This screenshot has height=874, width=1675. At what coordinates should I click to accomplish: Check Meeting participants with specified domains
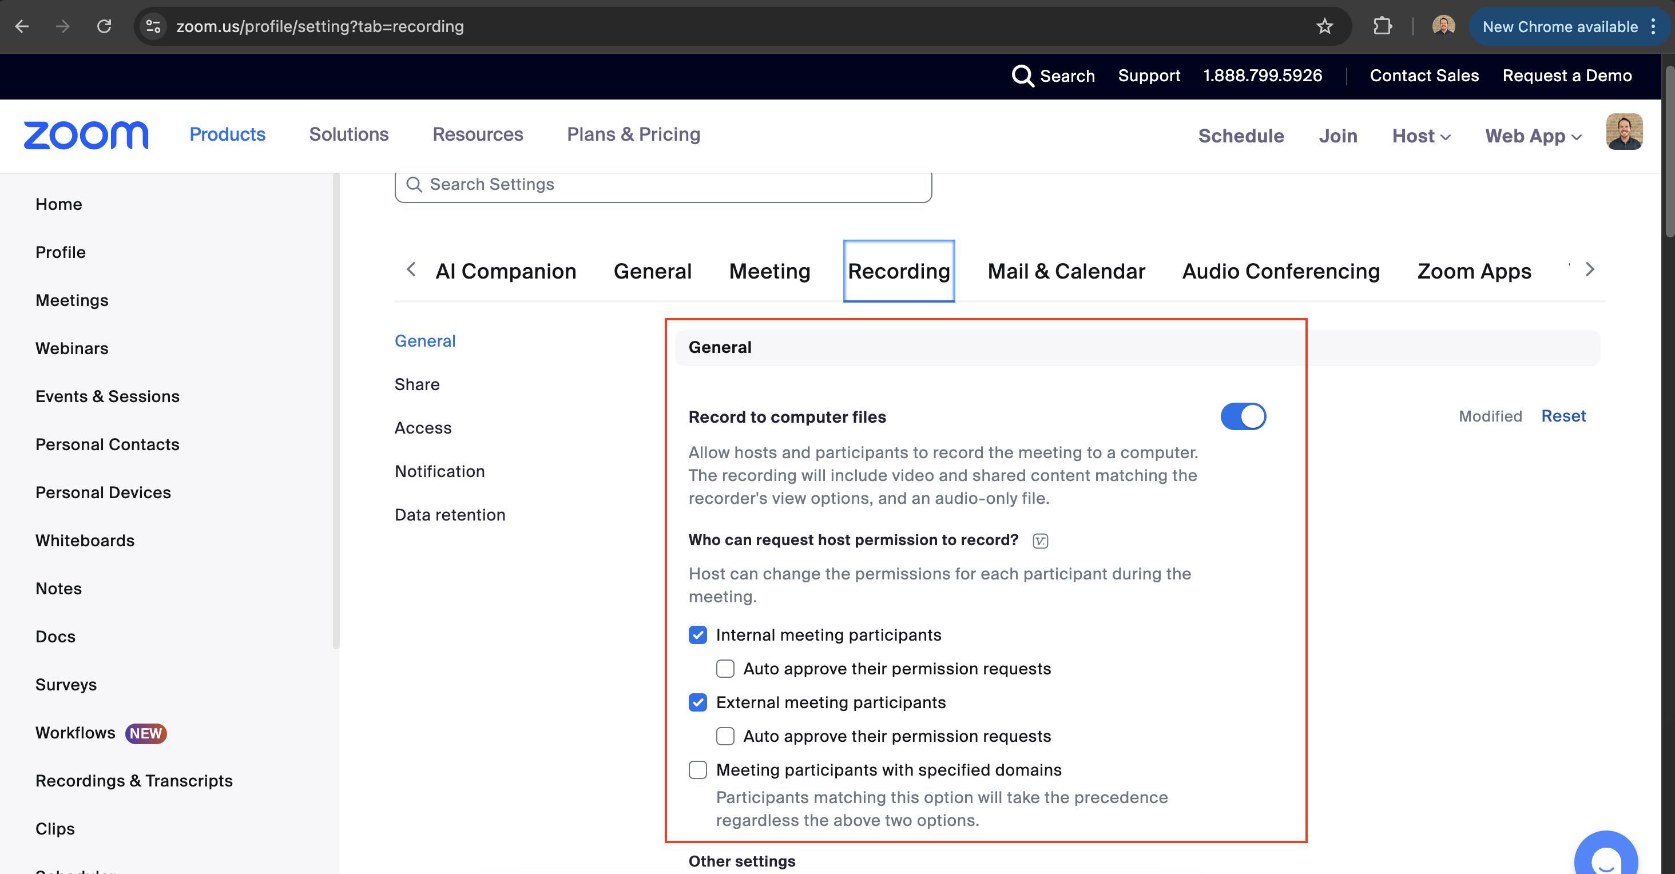click(x=698, y=770)
